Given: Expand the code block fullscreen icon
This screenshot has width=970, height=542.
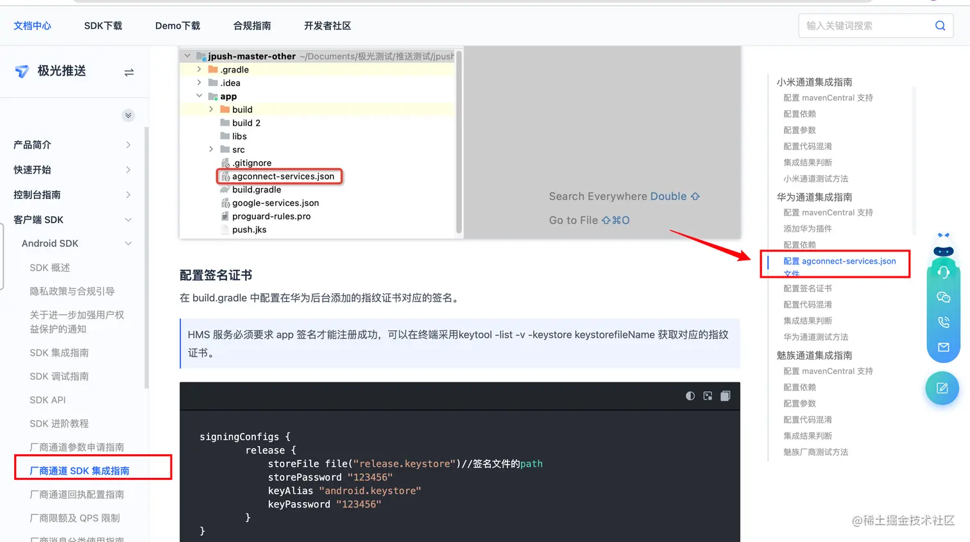Looking at the screenshot, I should coord(708,396).
